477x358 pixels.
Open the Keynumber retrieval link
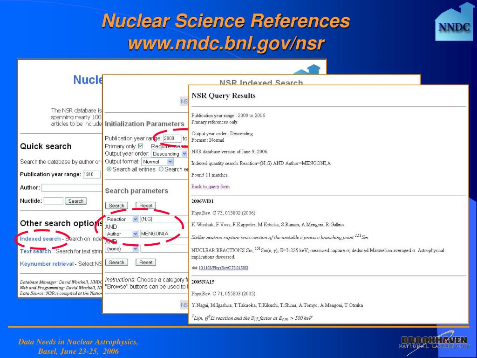[x=47, y=264]
